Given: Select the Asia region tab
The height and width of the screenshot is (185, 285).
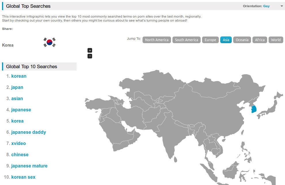Looking at the screenshot, I should [x=226, y=40].
